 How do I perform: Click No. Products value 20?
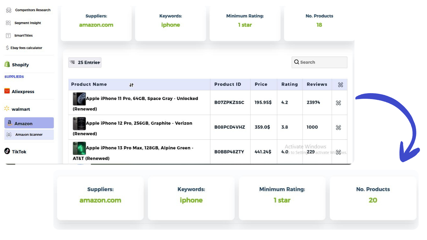[x=373, y=200]
